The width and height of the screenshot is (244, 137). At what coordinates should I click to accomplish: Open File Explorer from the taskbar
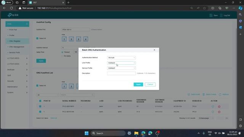click(x=136, y=133)
